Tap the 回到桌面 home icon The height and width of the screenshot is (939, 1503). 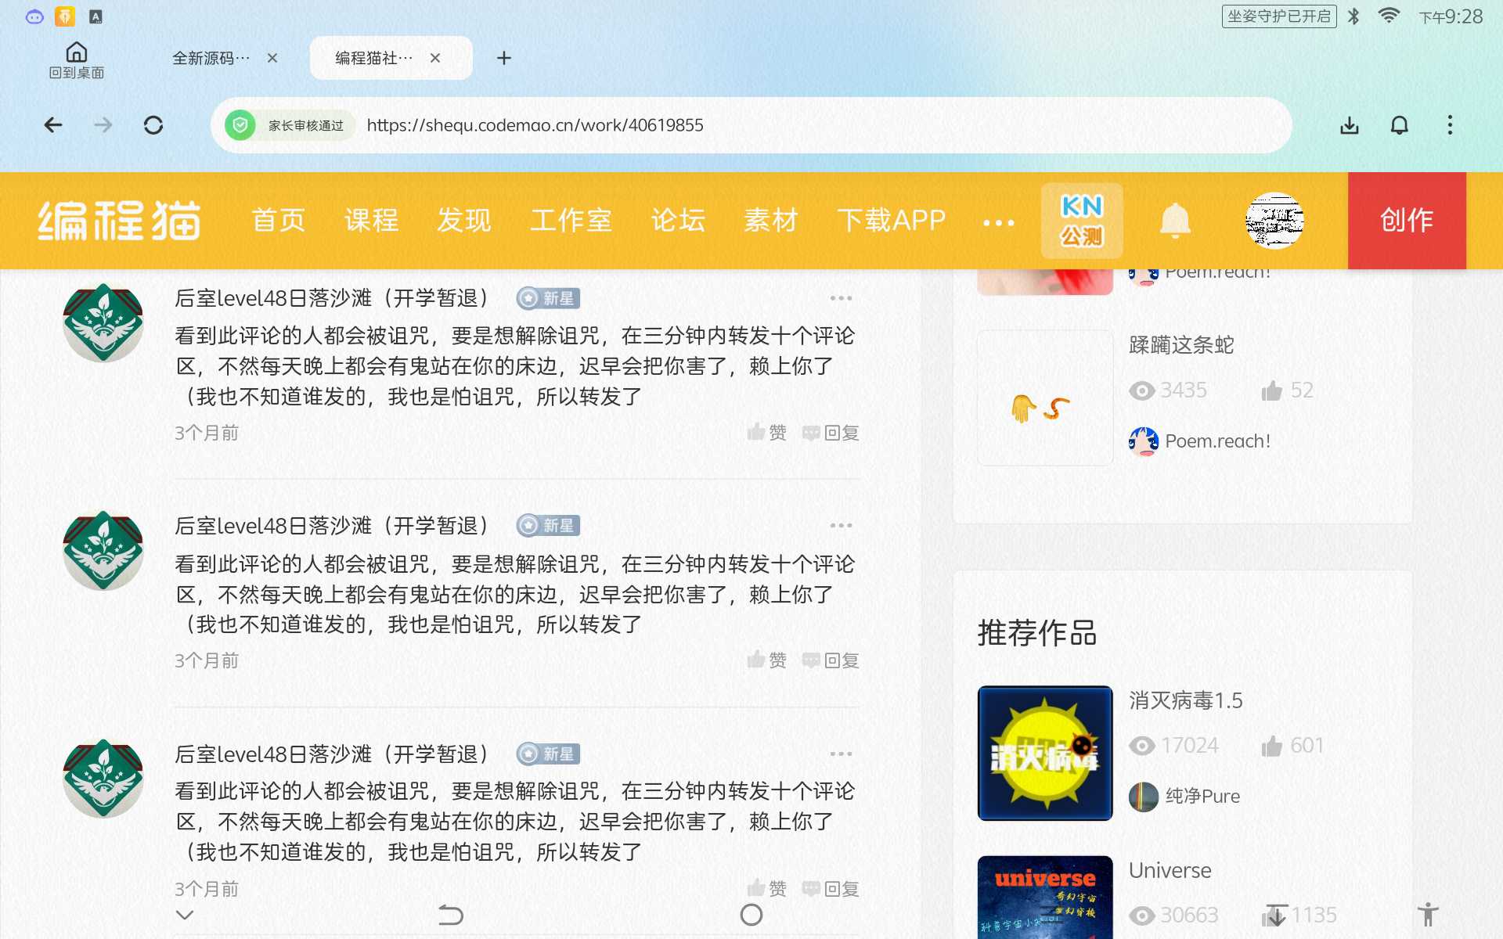[77, 60]
